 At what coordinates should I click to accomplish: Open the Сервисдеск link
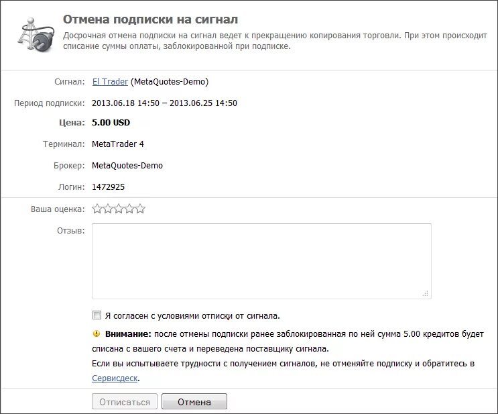pos(115,378)
